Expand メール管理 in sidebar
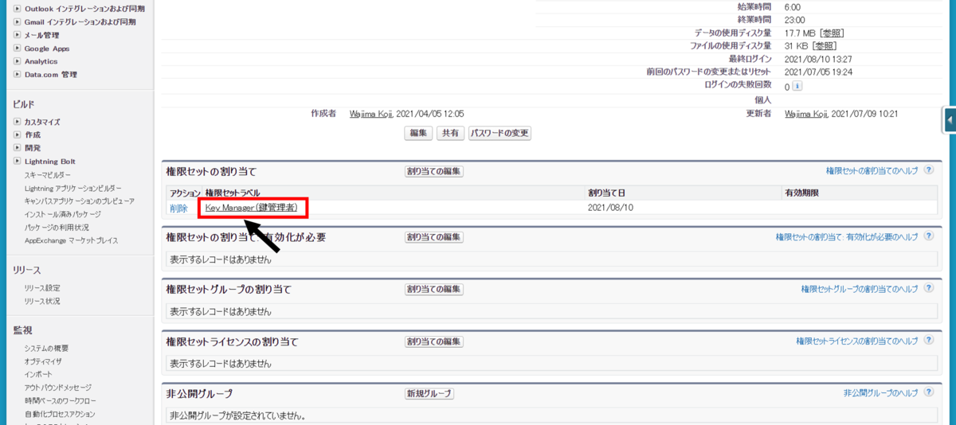This screenshot has height=425, width=956. point(18,35)
